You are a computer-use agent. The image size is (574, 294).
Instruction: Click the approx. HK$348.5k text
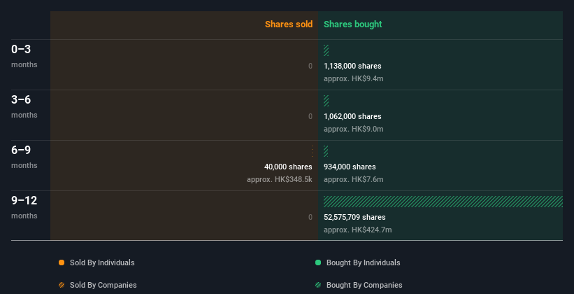point(280,180)
